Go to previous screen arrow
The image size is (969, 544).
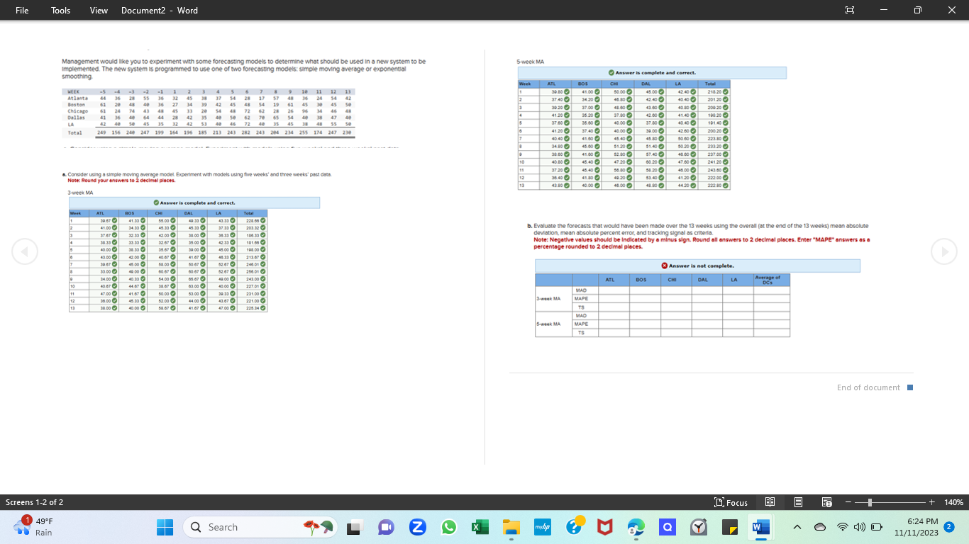pos(25,251)
